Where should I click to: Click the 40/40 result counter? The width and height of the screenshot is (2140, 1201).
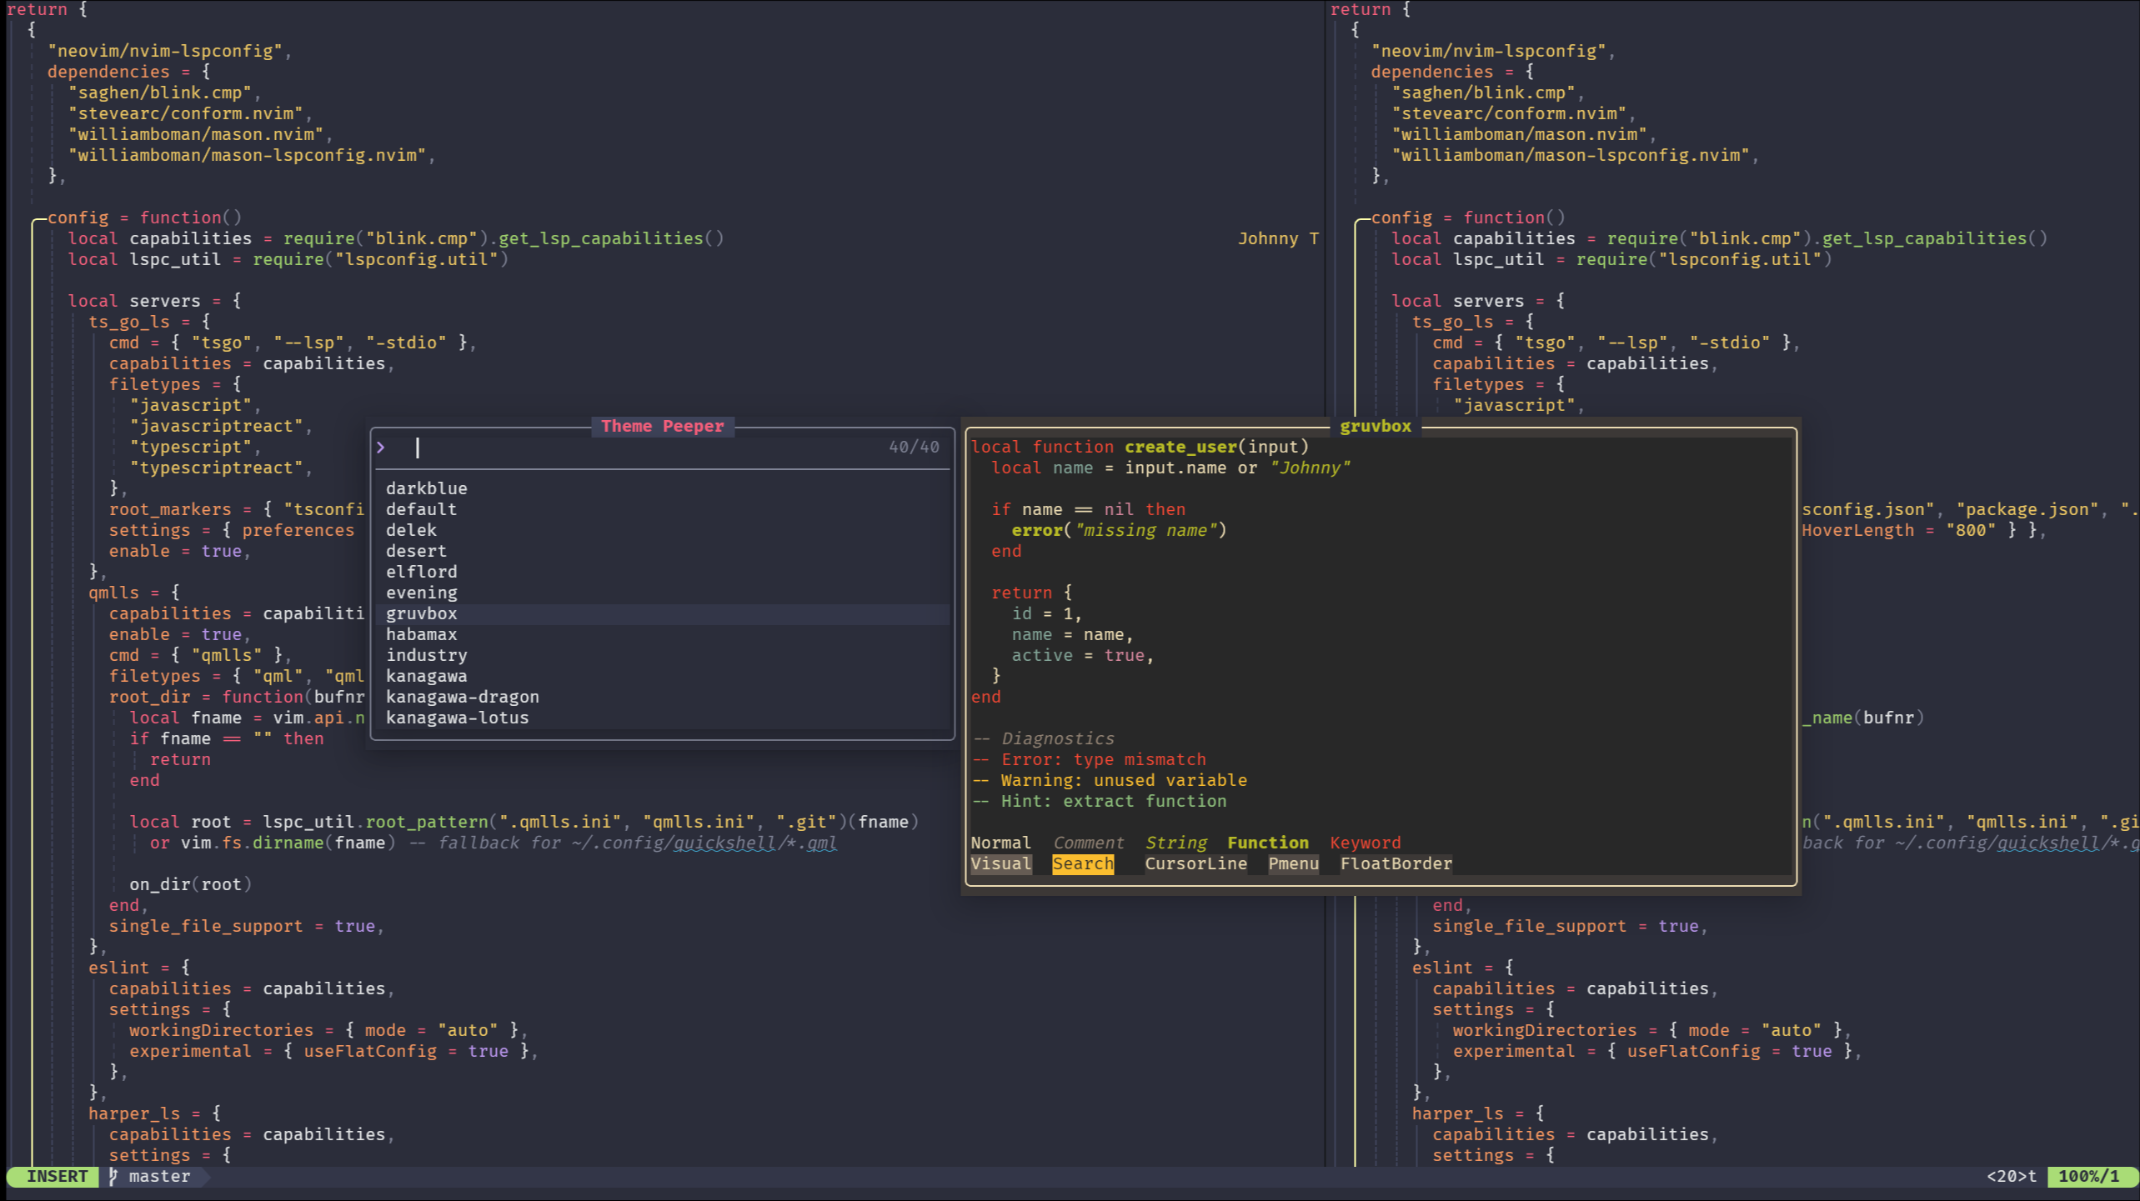pyautogui.click(x=914, y=448)
